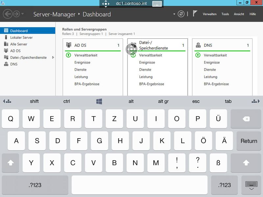The height and width of the screenshot is (197, 263).
Task: Open the Tools menu
Action: click(225, 14)
